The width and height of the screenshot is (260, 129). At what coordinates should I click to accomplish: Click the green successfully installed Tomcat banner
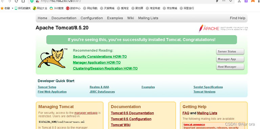[x=142, y=40]
